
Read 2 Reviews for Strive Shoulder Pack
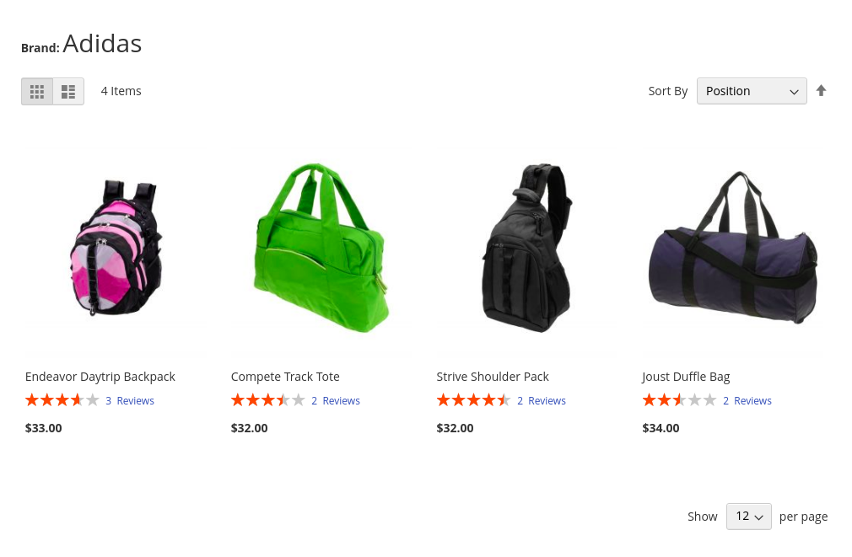[542, 400]
